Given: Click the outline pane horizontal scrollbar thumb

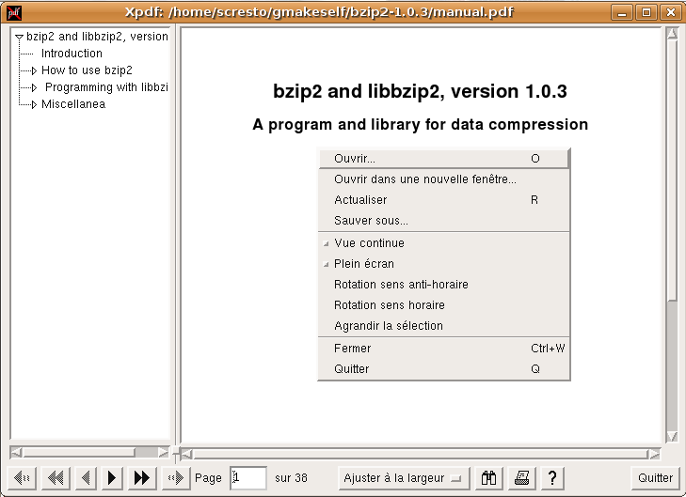Looking at the screenshot, I should point(79,453).
